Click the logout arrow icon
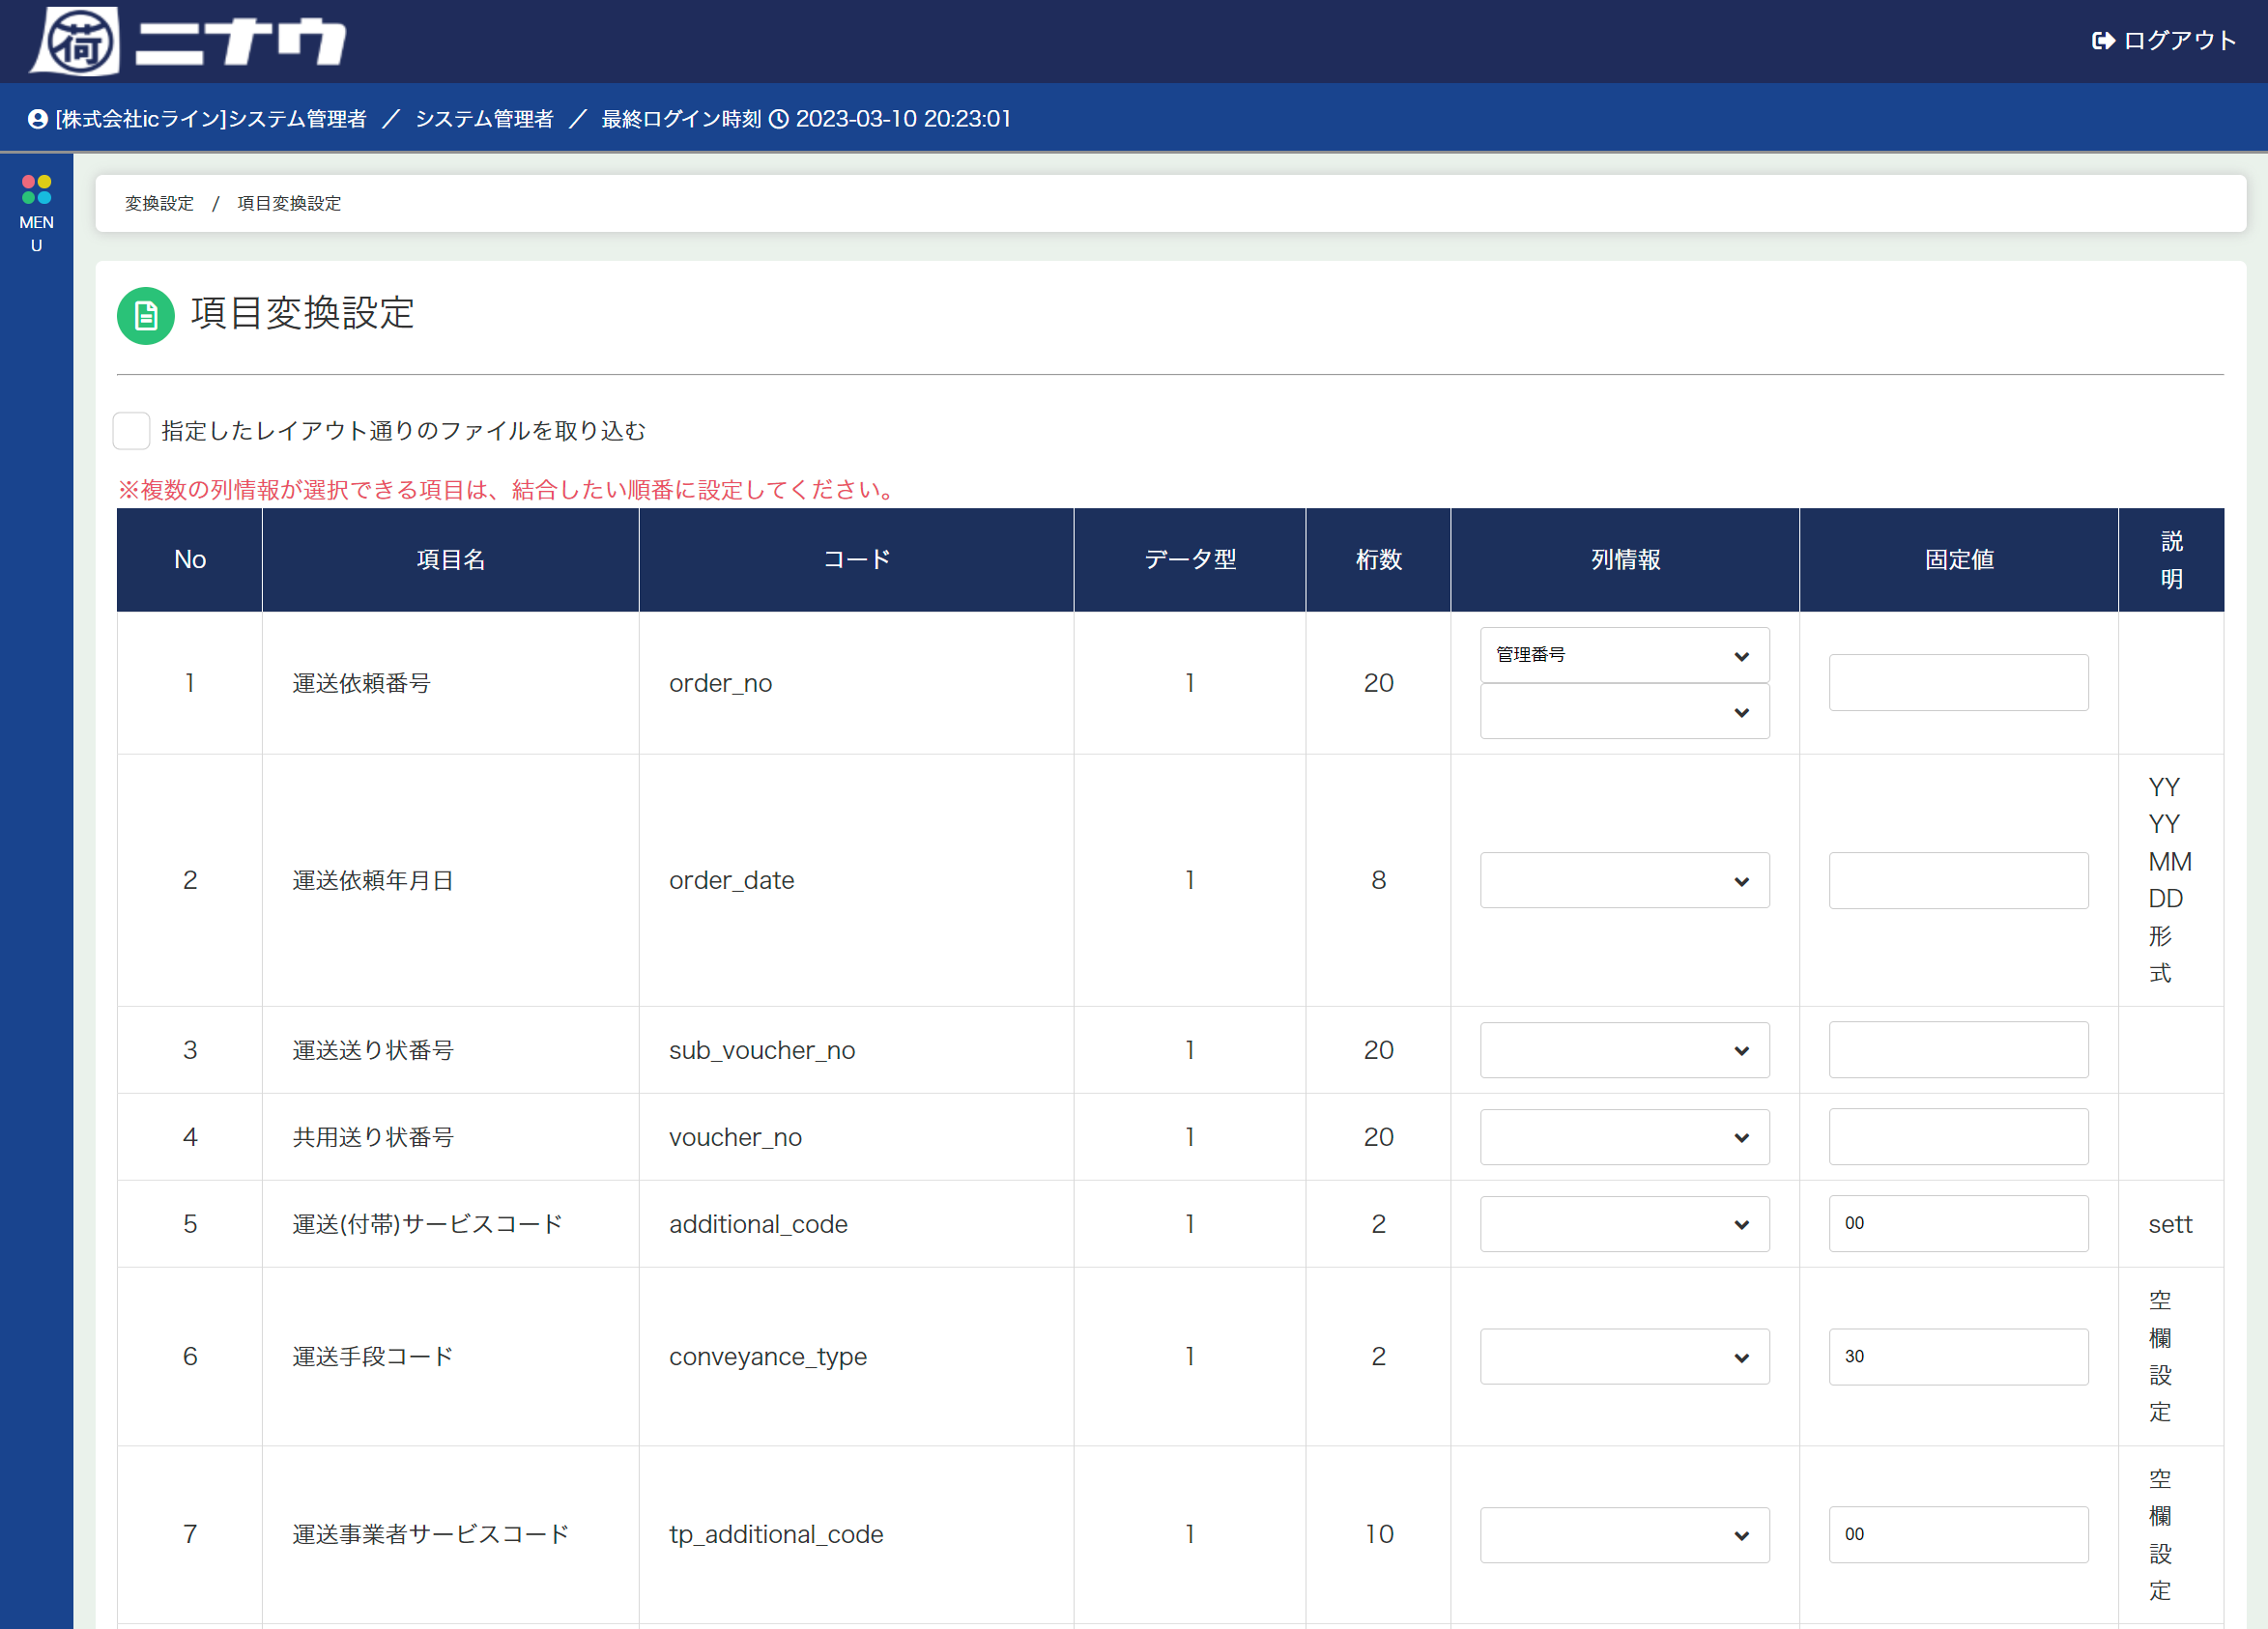The height and width of the screenshot is (1629, 2268). [x=2103, y=41]
